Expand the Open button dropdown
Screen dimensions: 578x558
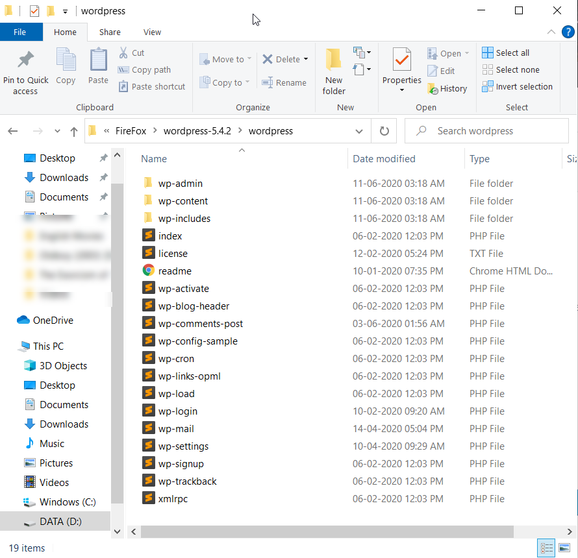coord(467,53)
